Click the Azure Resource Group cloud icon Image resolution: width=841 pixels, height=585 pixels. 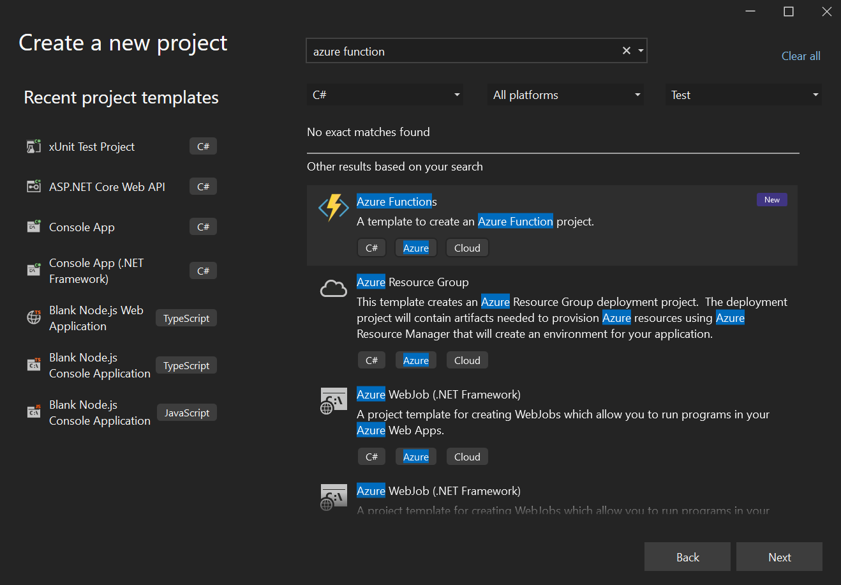pyautogui.click(x=334, y=289)
